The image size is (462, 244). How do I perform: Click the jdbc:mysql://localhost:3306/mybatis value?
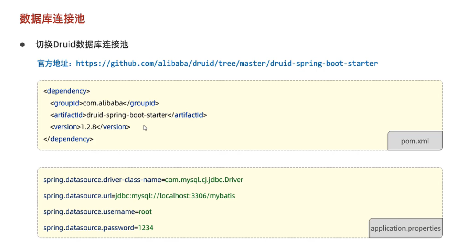pyautogui.click(x=175, y=196)
